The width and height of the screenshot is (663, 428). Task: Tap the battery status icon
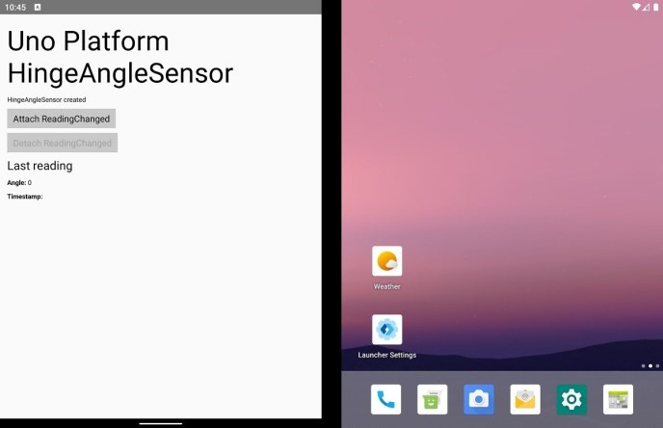click(656, 7)
